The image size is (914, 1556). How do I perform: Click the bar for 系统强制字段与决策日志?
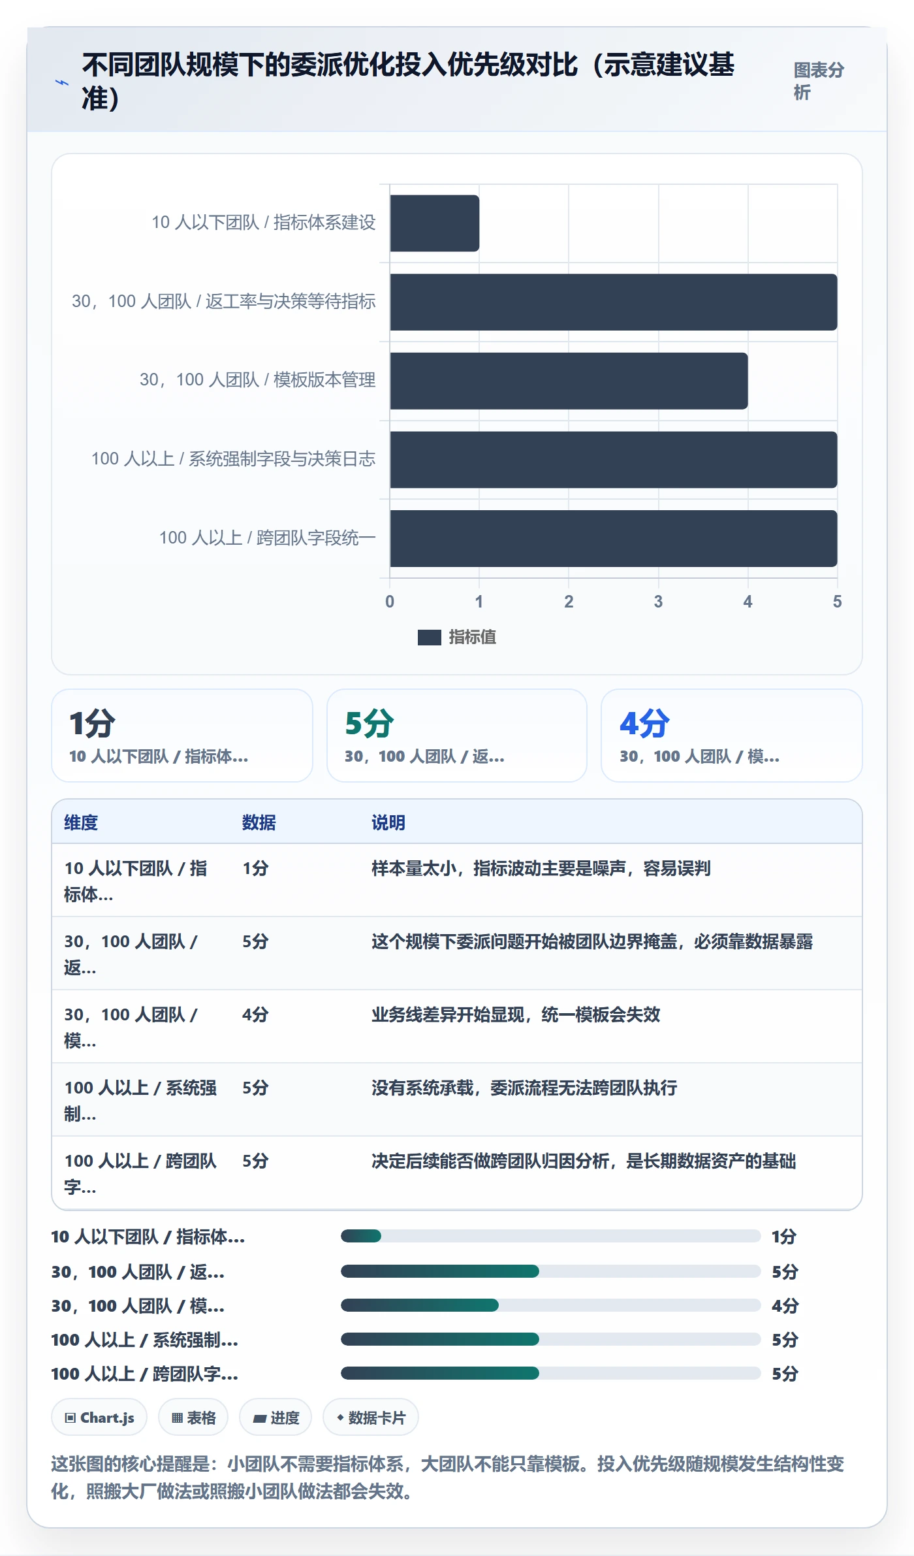coord(614,460)
